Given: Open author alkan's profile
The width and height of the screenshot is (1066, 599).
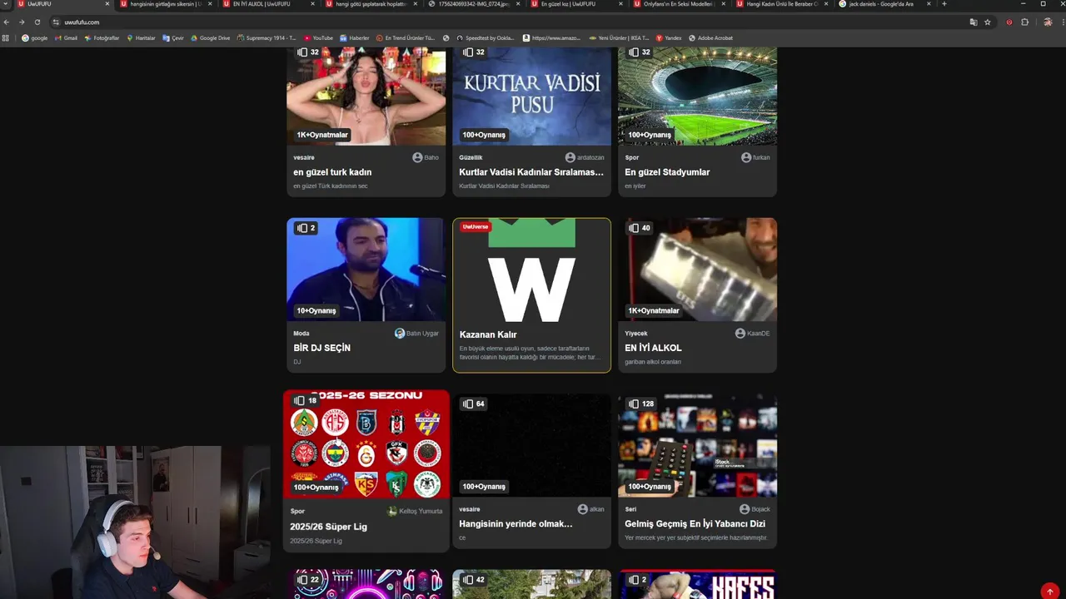Looking at the screenshot, I should click(x=590, y=508).
